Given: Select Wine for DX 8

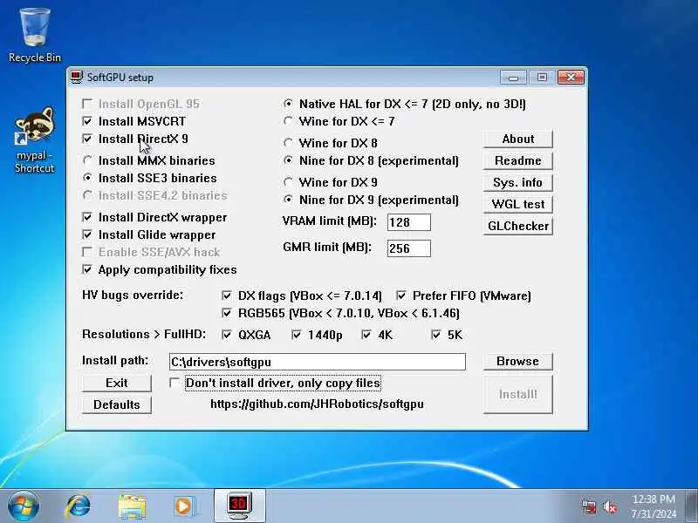Looking at the screenshot, I should 289,143.
